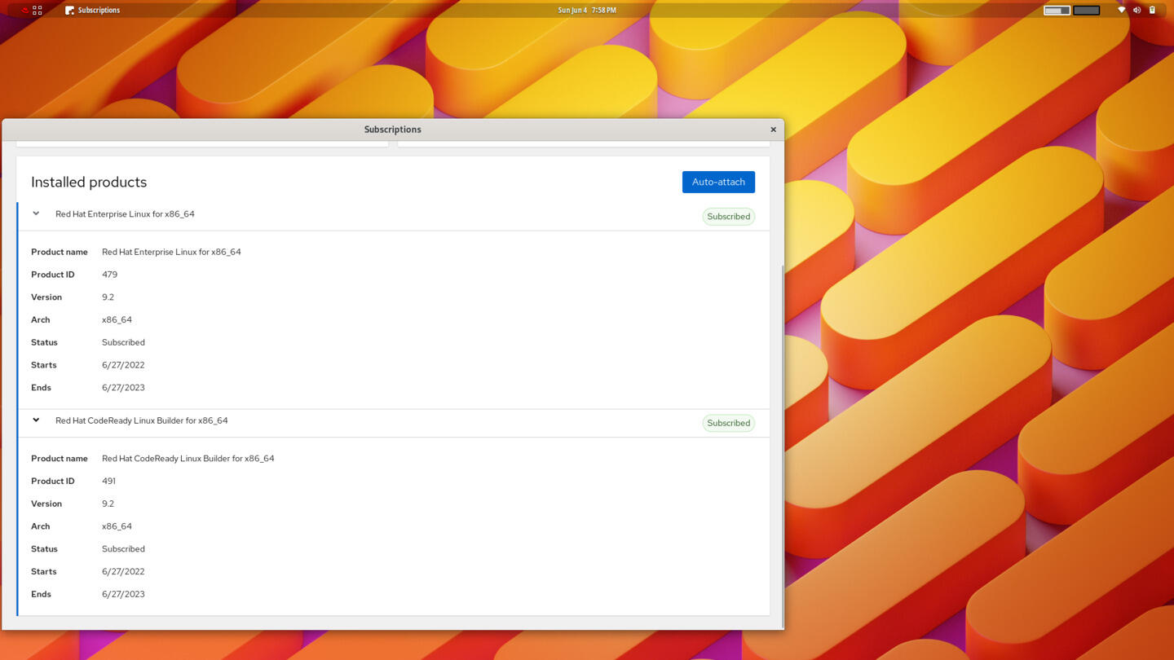Click Subscribed badge for CodeReady Linux Builder
The image size is (1174, 660).
(x=728, y=423)
